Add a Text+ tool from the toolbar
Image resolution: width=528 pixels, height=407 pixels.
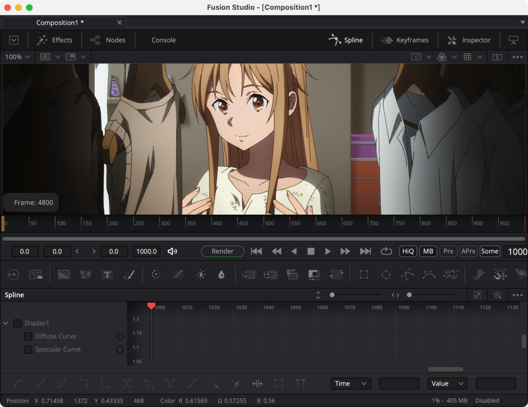[107, 275]
